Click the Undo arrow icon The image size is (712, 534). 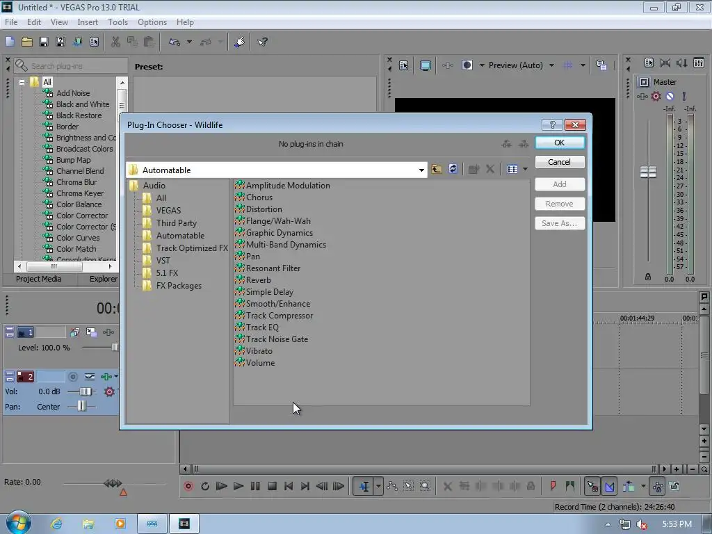tap(175, 42)
